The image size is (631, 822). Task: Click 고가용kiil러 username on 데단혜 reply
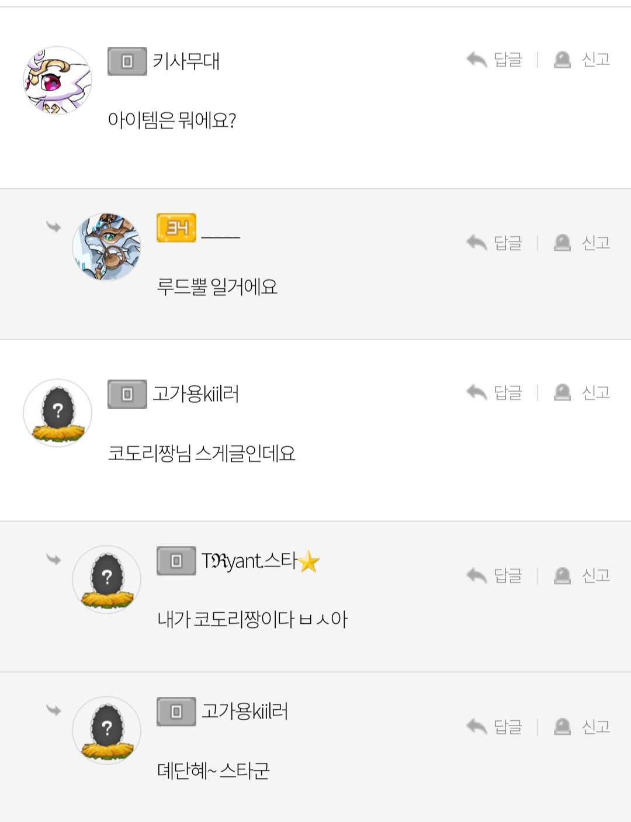[x=245, y=712]
